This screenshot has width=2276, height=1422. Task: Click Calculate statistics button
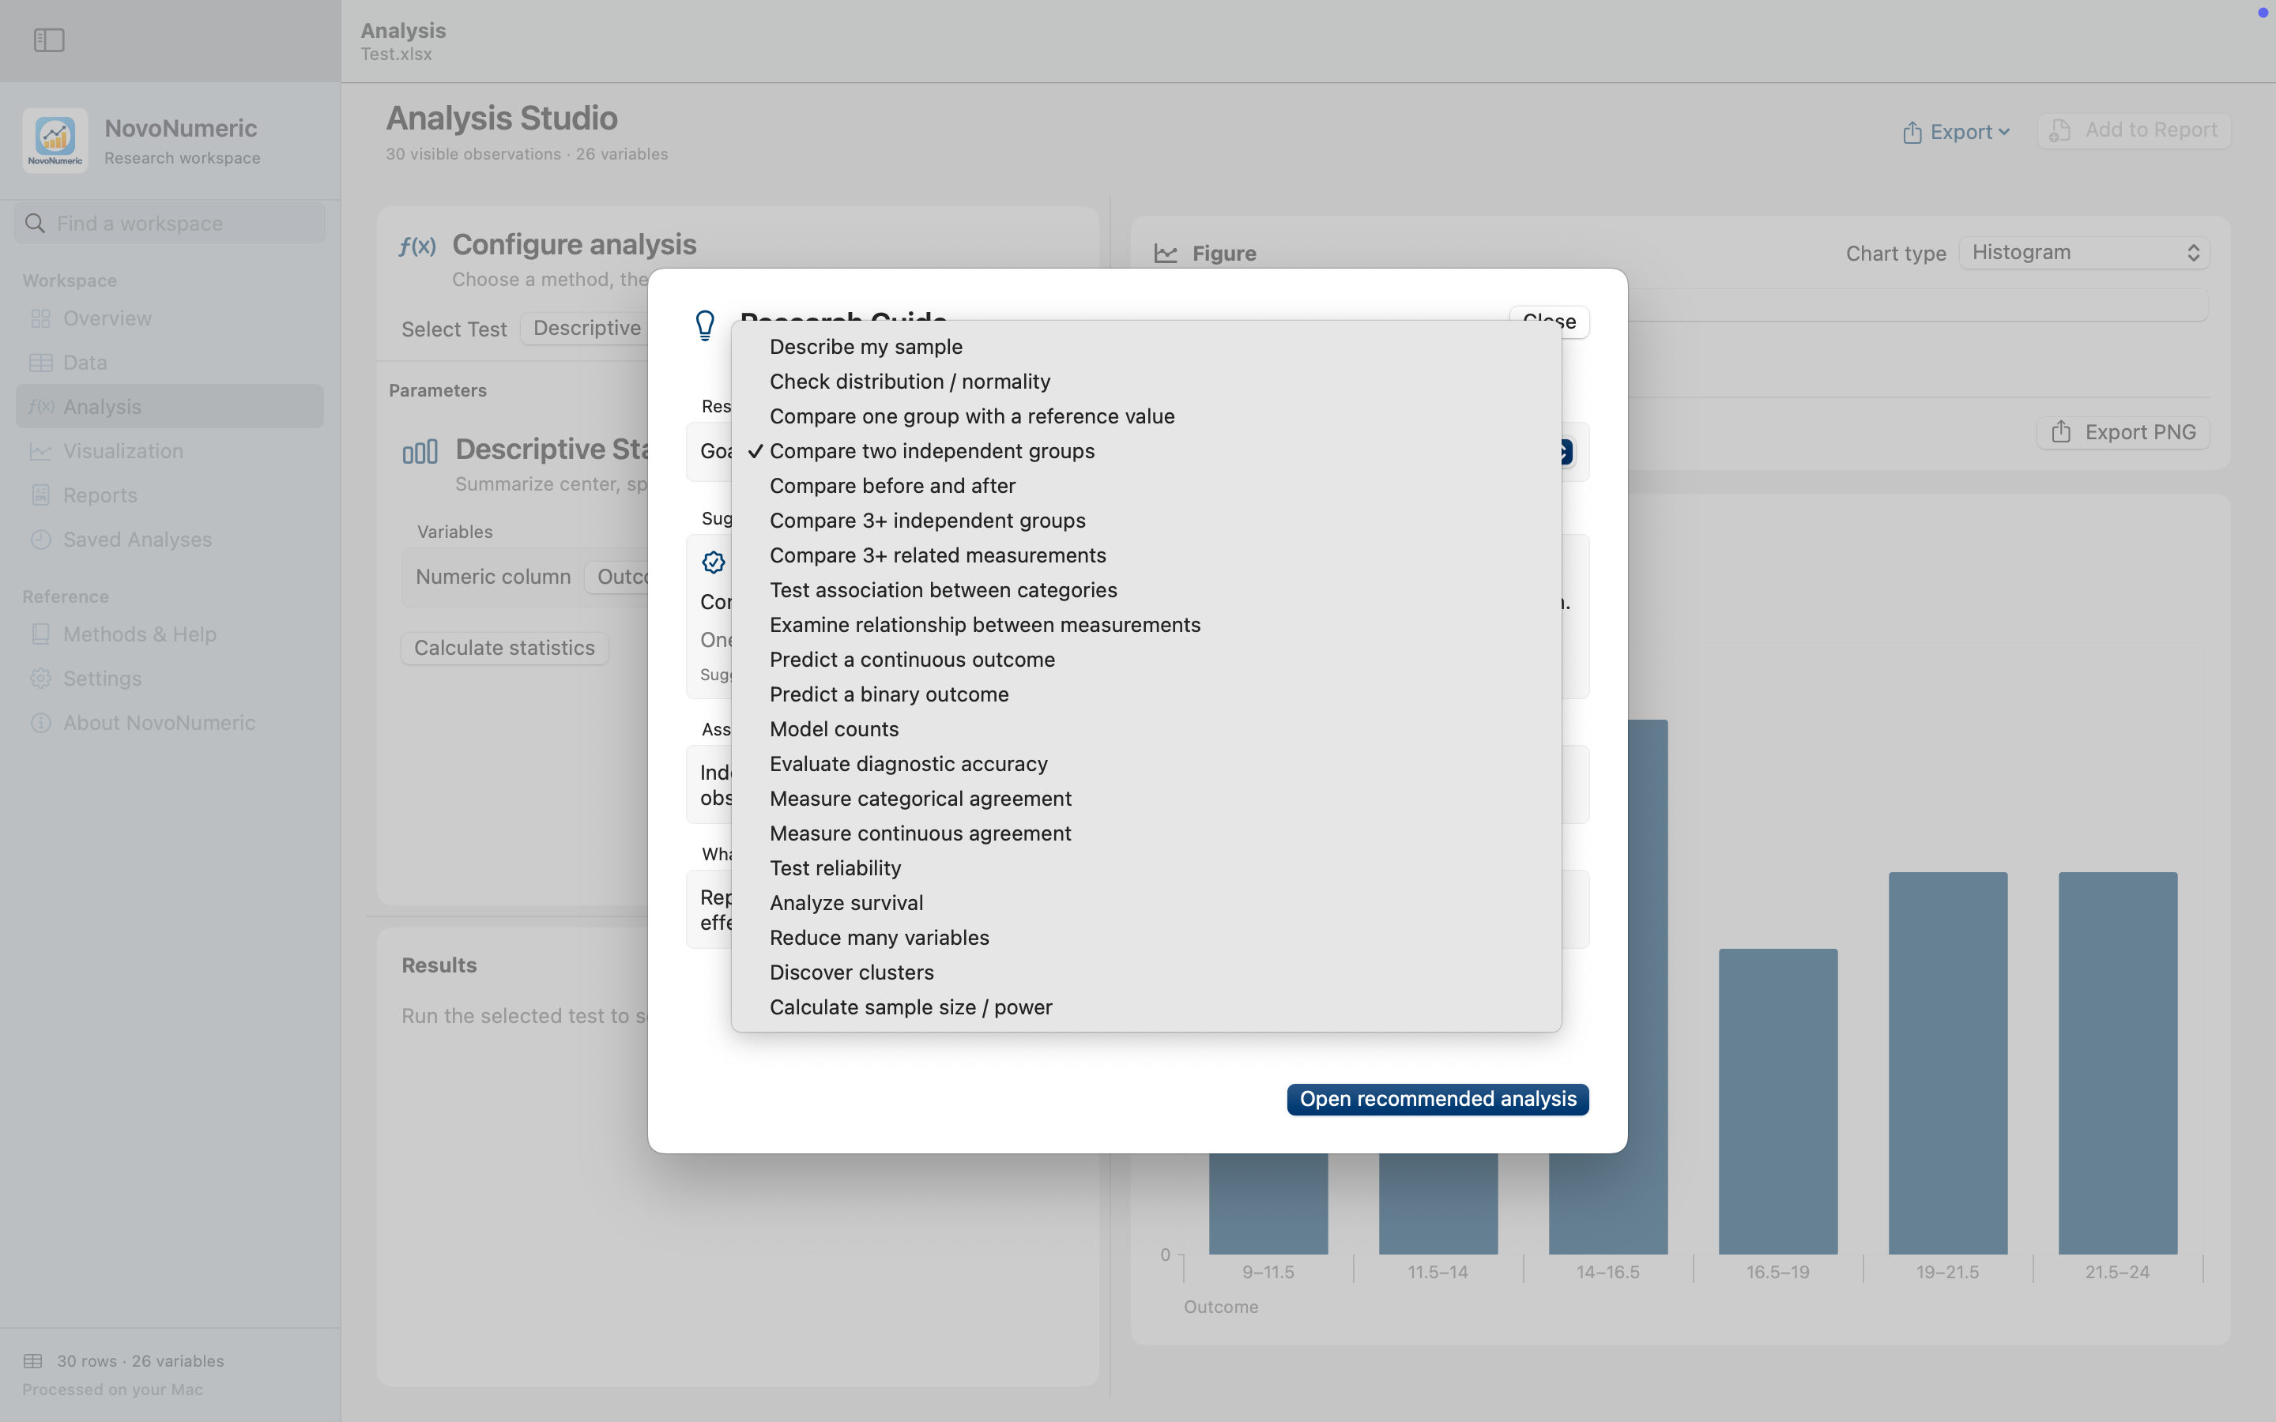(x=504, y=648)
